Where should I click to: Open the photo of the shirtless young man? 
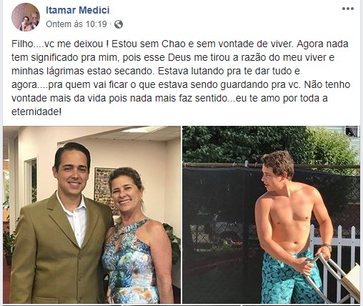click(271, 214)
